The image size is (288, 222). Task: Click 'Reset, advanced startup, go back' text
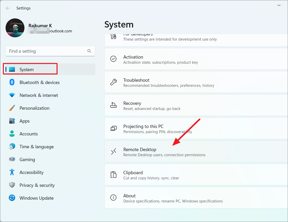point(152,109)
